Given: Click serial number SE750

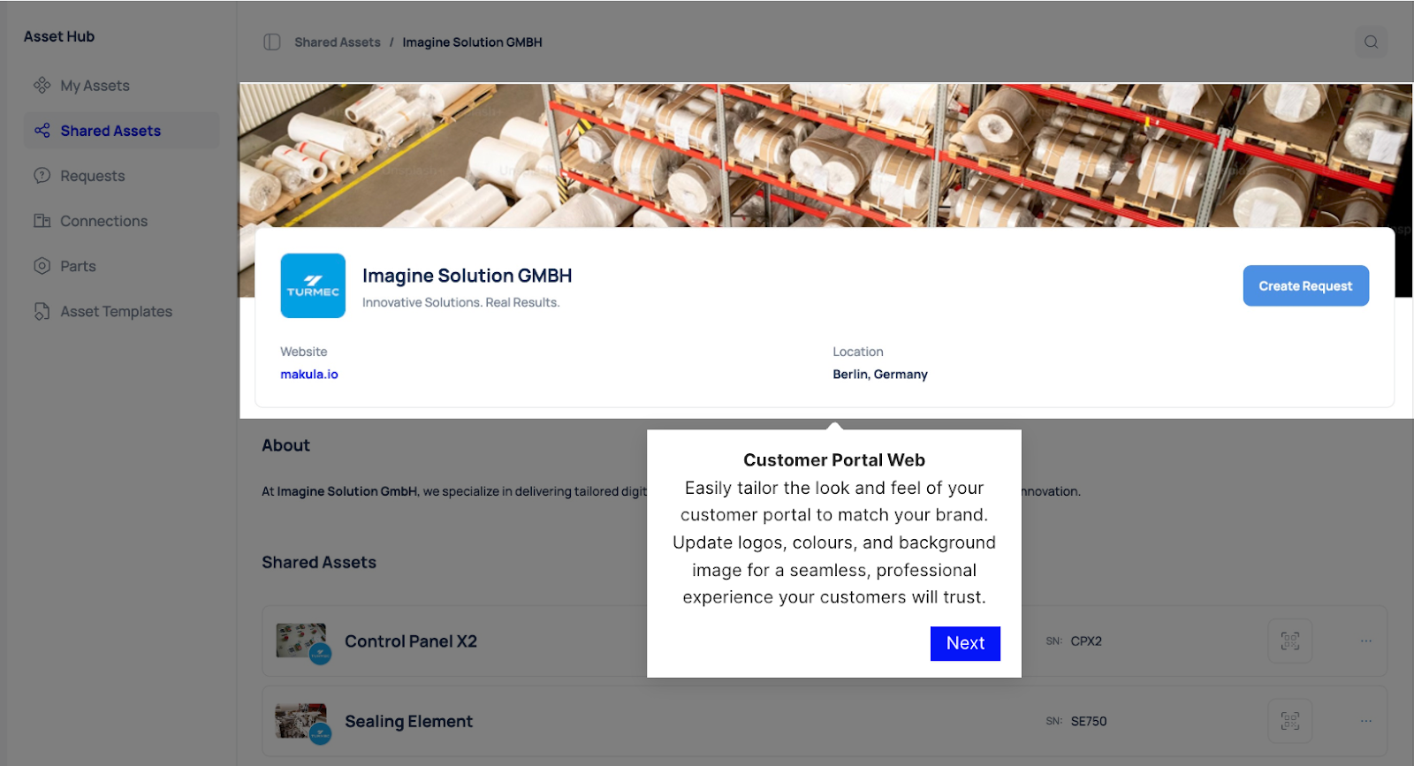Looking at the screenshot, I should click(1089, 722).
